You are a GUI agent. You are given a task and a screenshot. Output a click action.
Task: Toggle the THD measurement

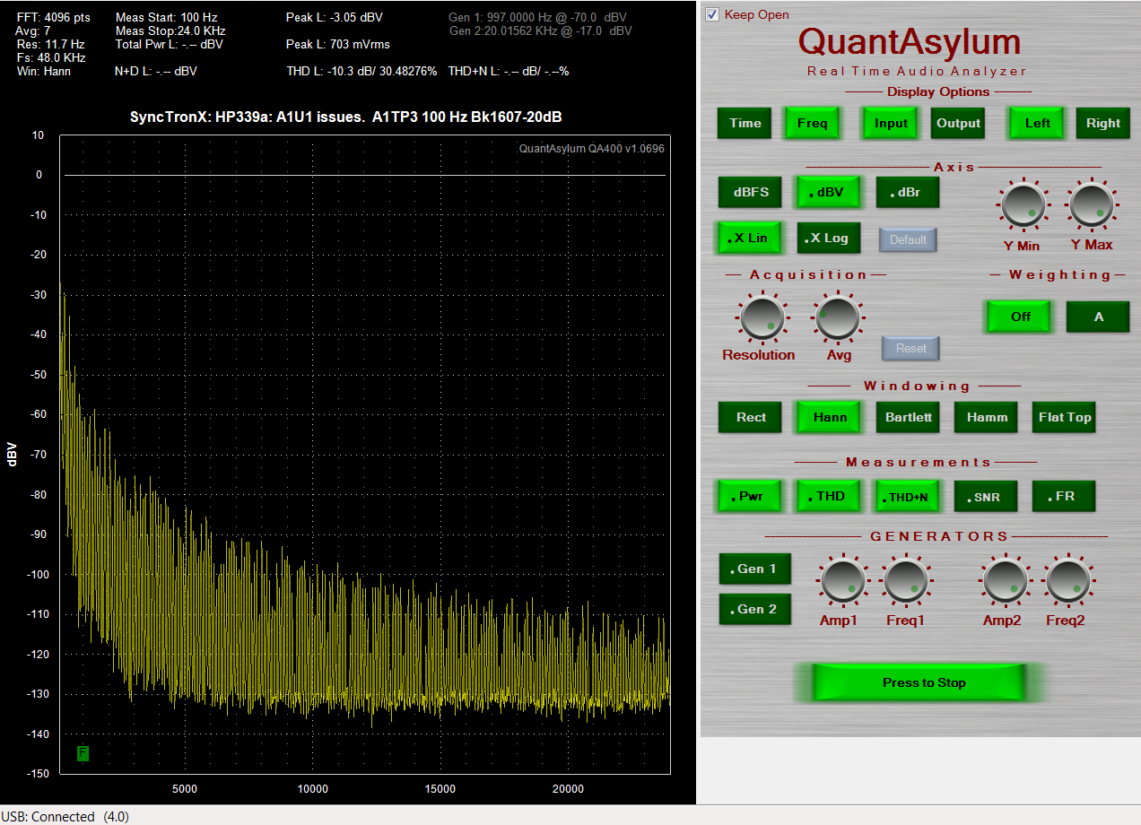coord(827,496)
